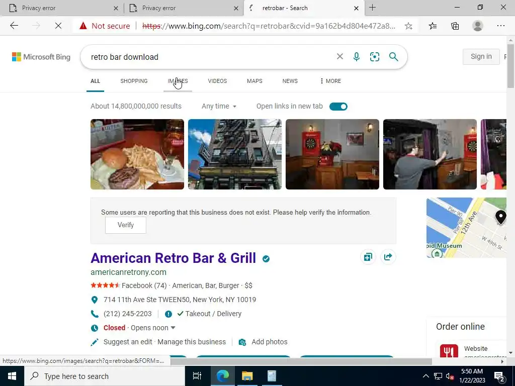Click the horizontal scrollbar at bottom
This screenshot has height=386, width=515.
click(x=301, y=361)
